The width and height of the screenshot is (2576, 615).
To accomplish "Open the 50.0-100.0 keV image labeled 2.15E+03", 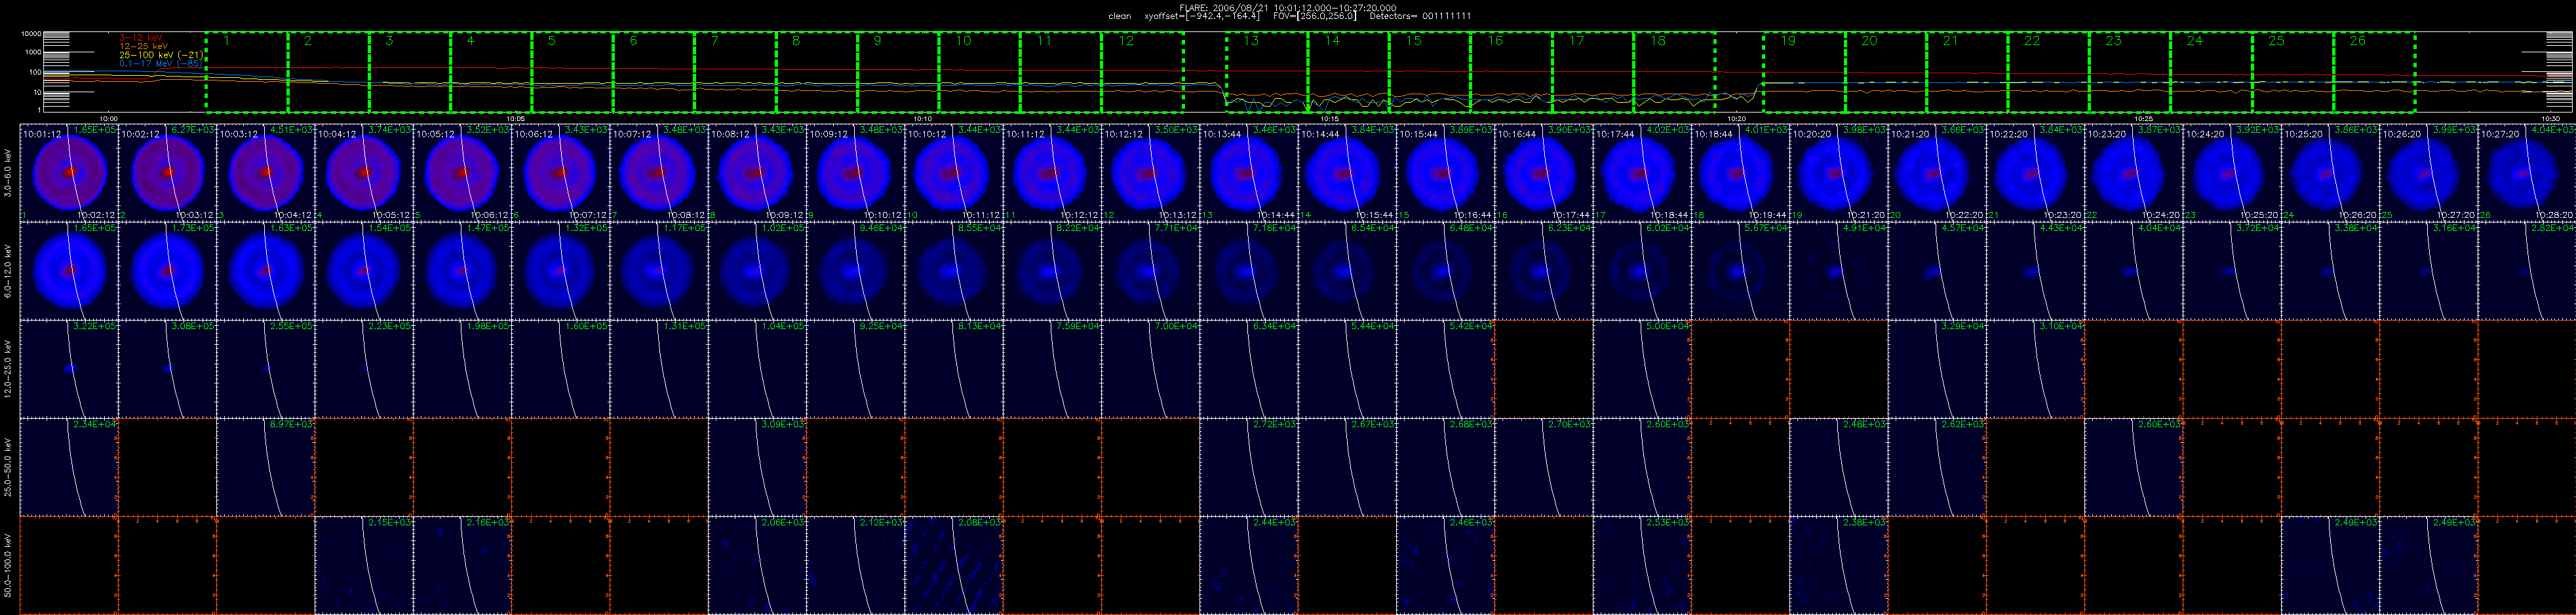I will 364,564.
